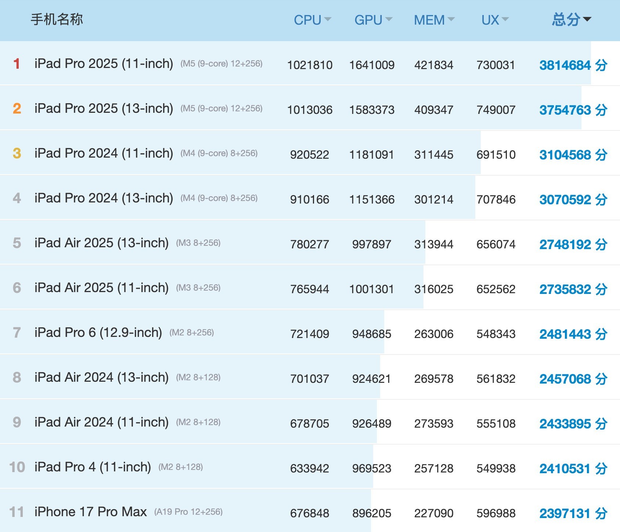Click the 总分 total score sort header
This screenshot has height=532, width=620.
pyautogui.click(x=571, y=20)
